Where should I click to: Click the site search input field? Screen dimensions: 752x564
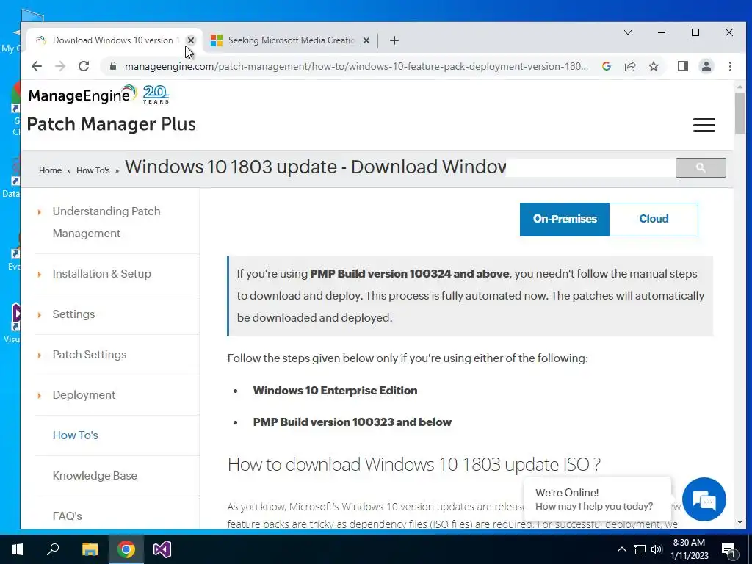point(590,168)
